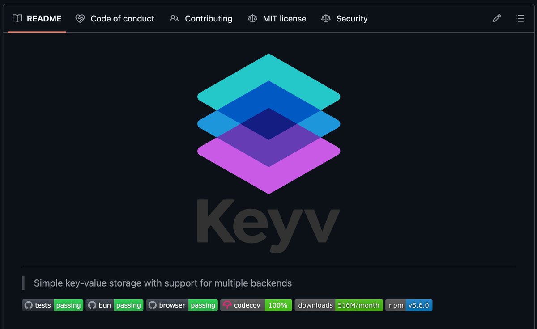The width and height of the screenshot is (537, 329).
Task: Open the outline table of contents icon
Action: tap(520, 19)
